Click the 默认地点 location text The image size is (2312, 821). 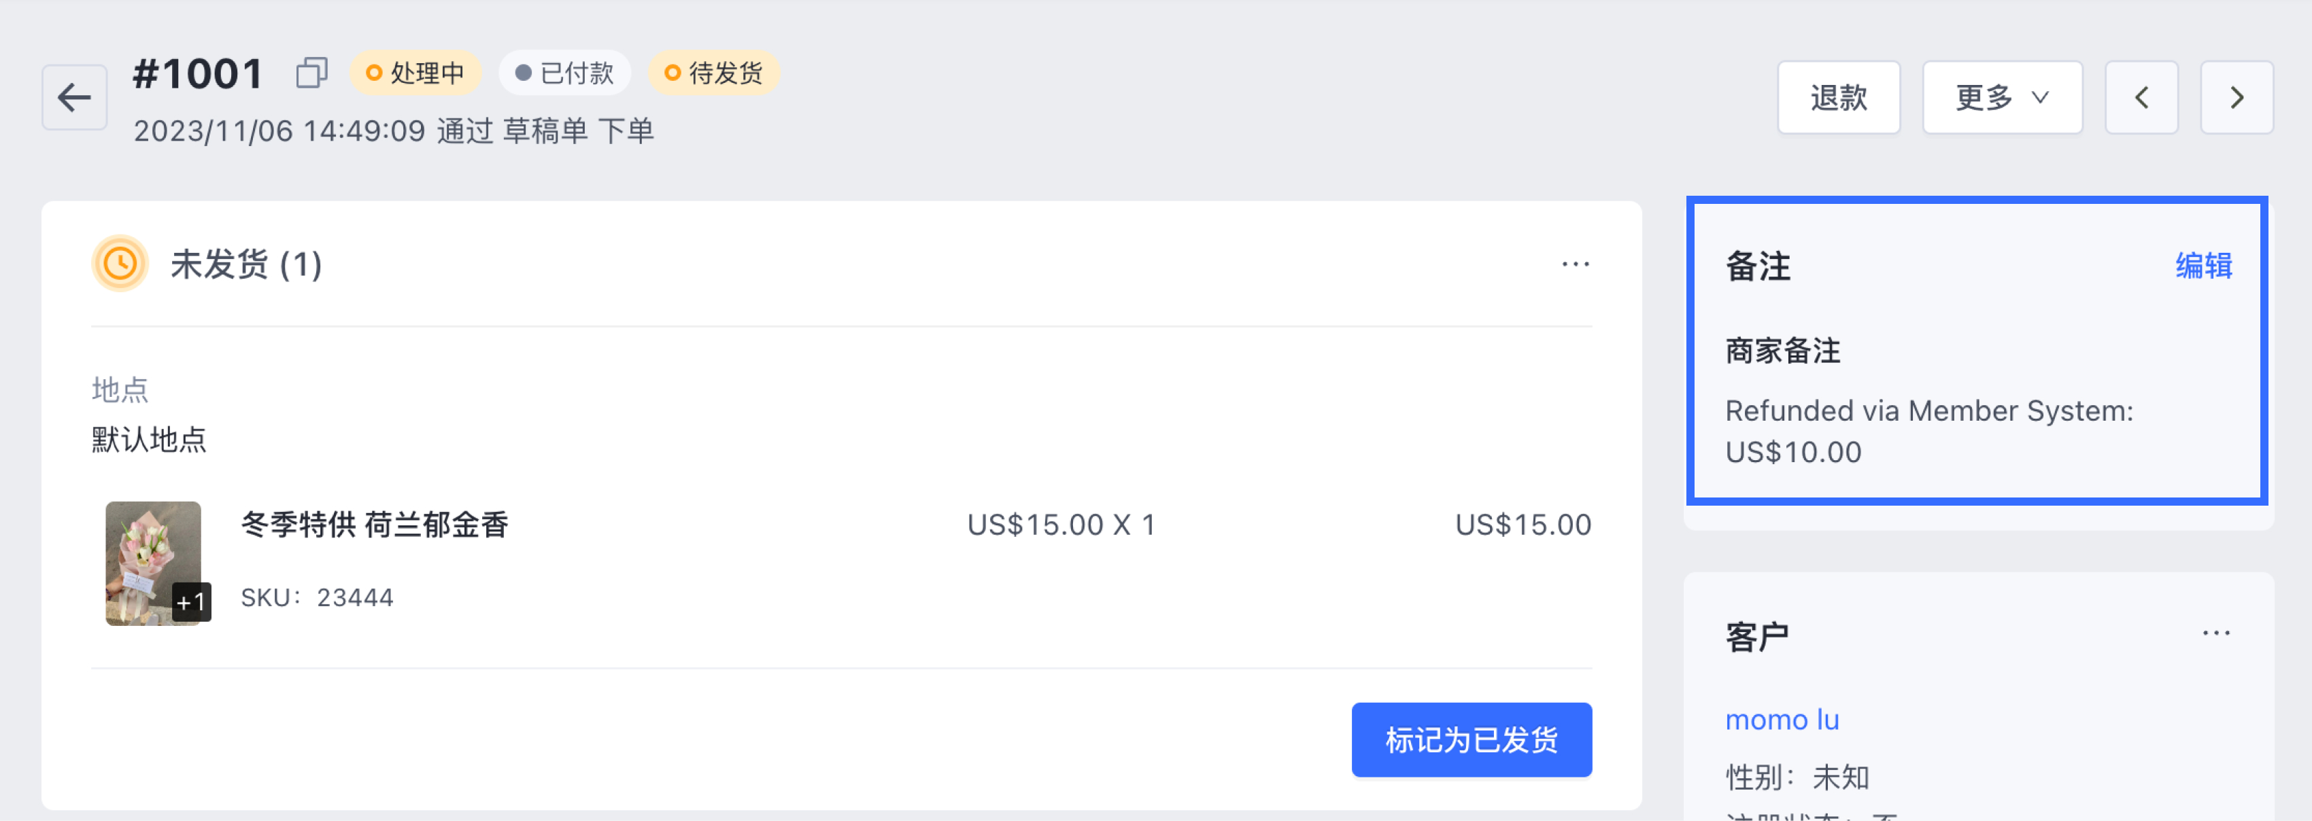[149, 440]
